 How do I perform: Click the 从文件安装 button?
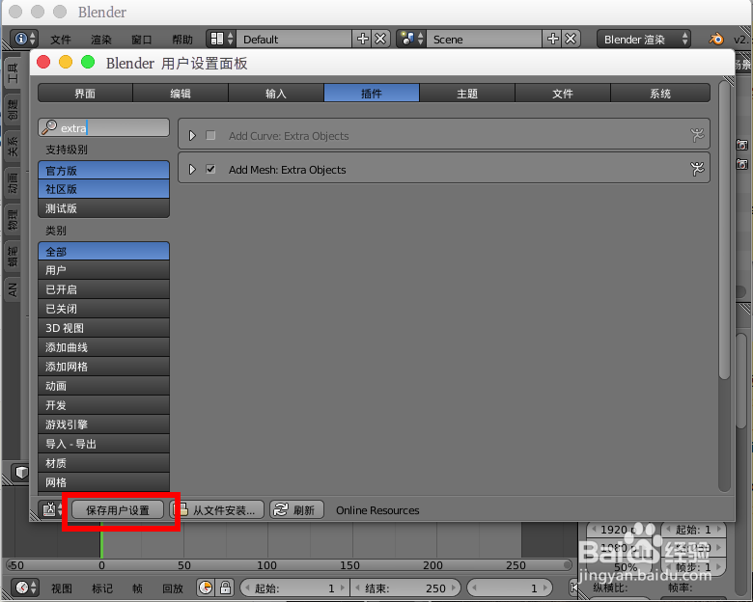[x=217, y=509]
